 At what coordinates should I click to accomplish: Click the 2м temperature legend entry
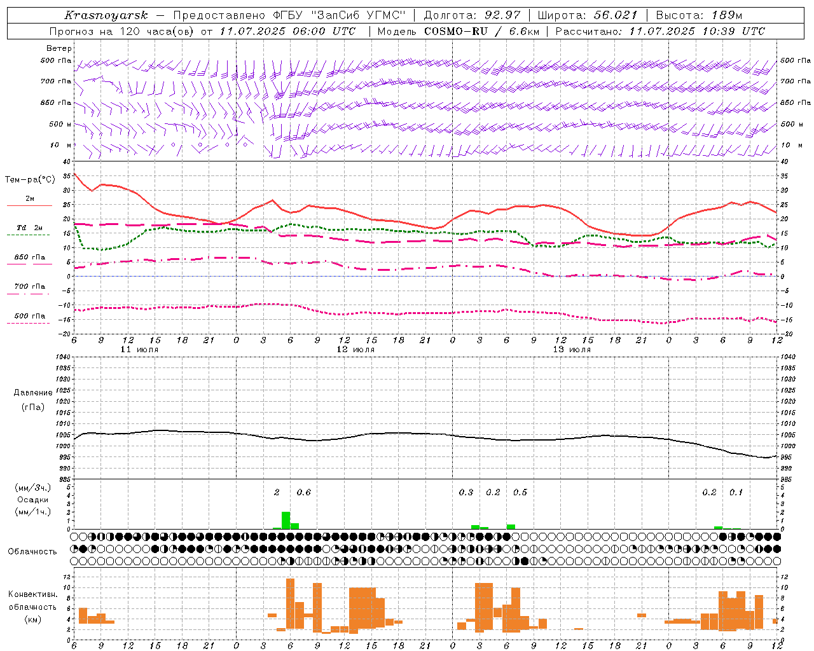pyautogui.click(x=29, y=199)
